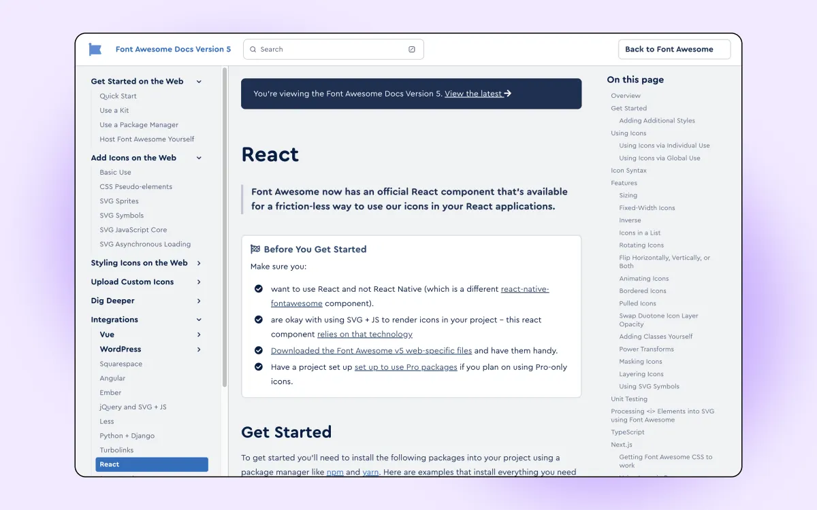Click the keyboard shortcut icon inside the search bar
Screen dimensions: 817x510
pos(411,49)
